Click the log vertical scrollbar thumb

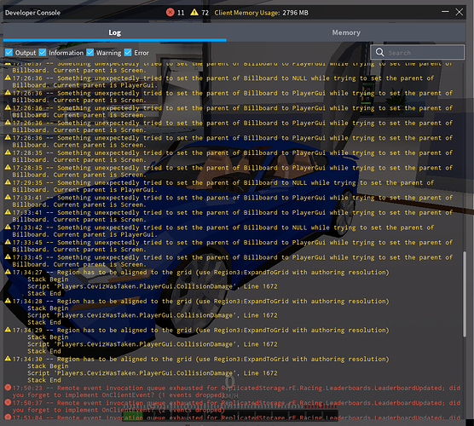coord(465,294)
